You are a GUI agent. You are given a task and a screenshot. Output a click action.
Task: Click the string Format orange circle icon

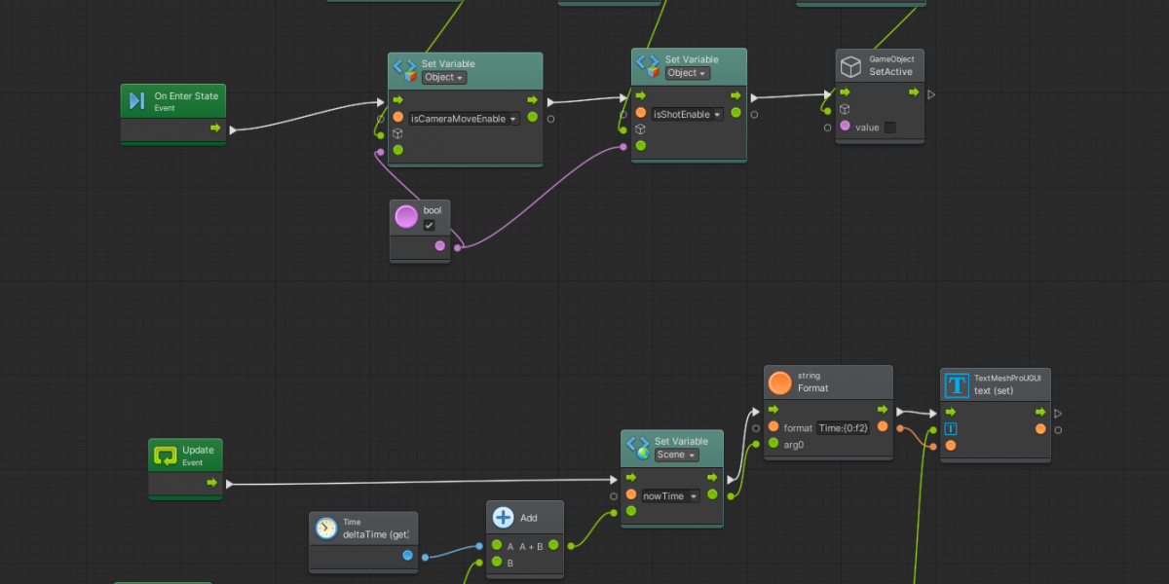pyautogui.click(x=779, y=383)
